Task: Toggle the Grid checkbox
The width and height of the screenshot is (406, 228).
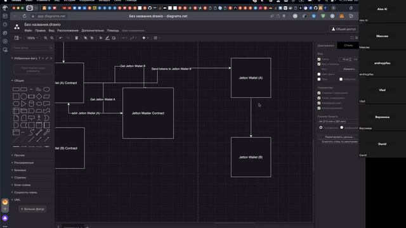Action: 319,59
